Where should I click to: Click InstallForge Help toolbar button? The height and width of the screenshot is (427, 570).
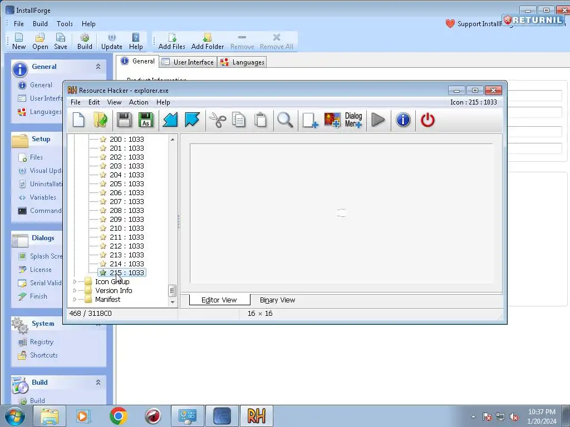[136, 41]
